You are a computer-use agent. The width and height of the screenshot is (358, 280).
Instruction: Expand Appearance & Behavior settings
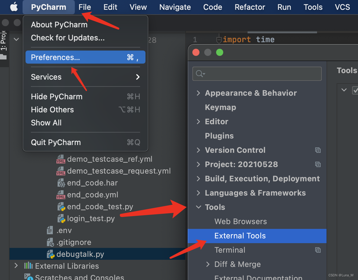tap(198, 93)
